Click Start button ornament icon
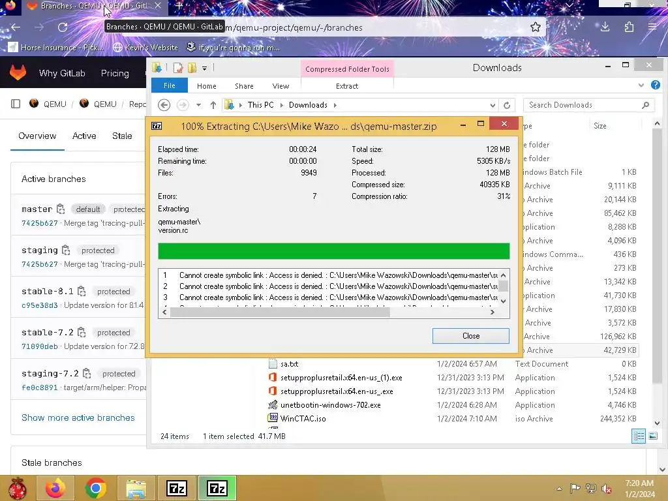The image size is (668, 501). click(18, 488)
